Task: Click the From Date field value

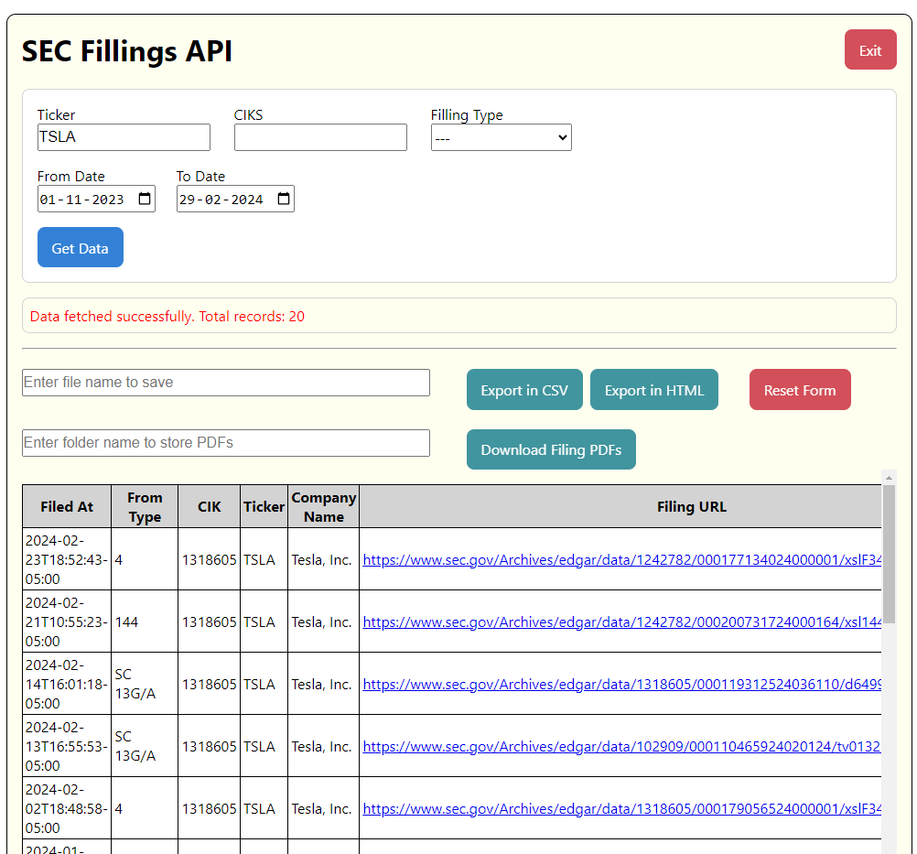Action: click(x=81, y=200)
